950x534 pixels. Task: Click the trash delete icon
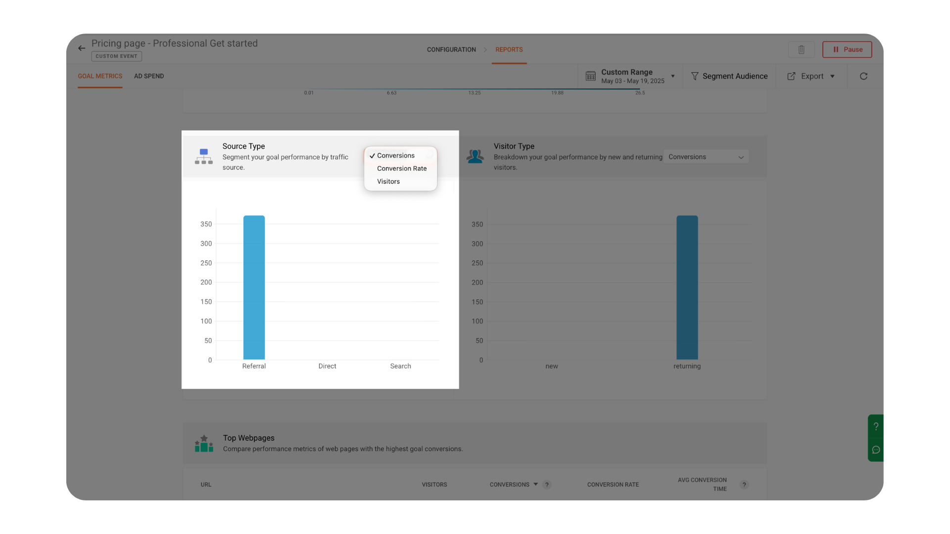801,49
